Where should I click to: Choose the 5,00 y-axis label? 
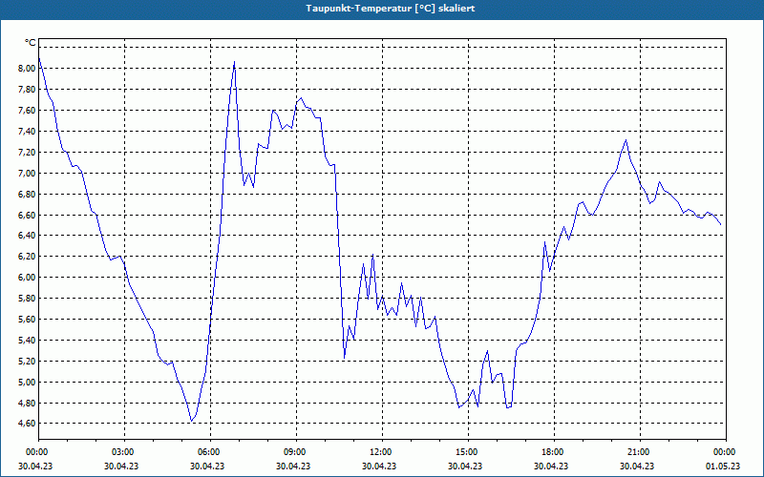click(27, 383)
